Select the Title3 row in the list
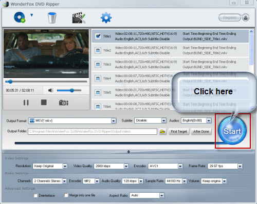 coord(170,64)
